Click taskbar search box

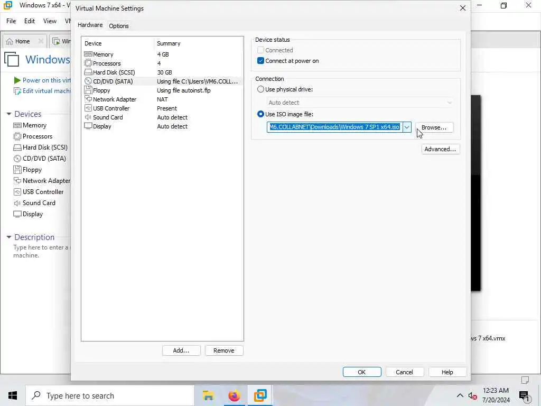point(110,395)
